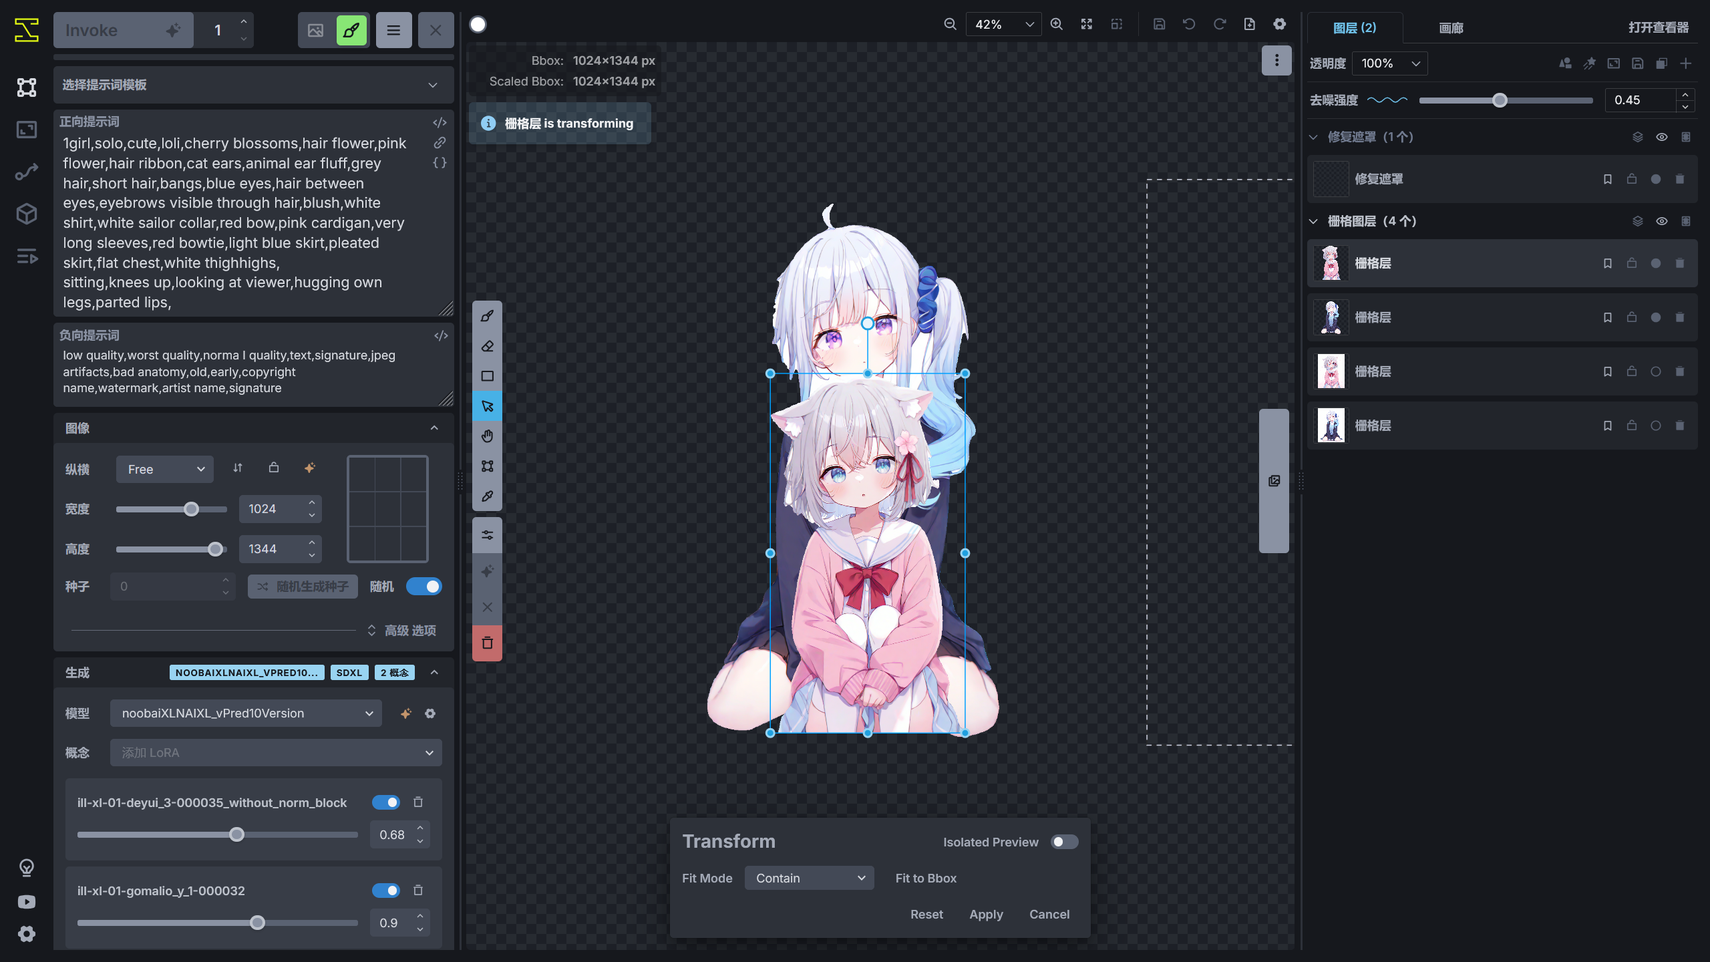This screenshot has width=1710, height=962.
Task: Activate the Hand pan tool
Action: tap(487, 436)
